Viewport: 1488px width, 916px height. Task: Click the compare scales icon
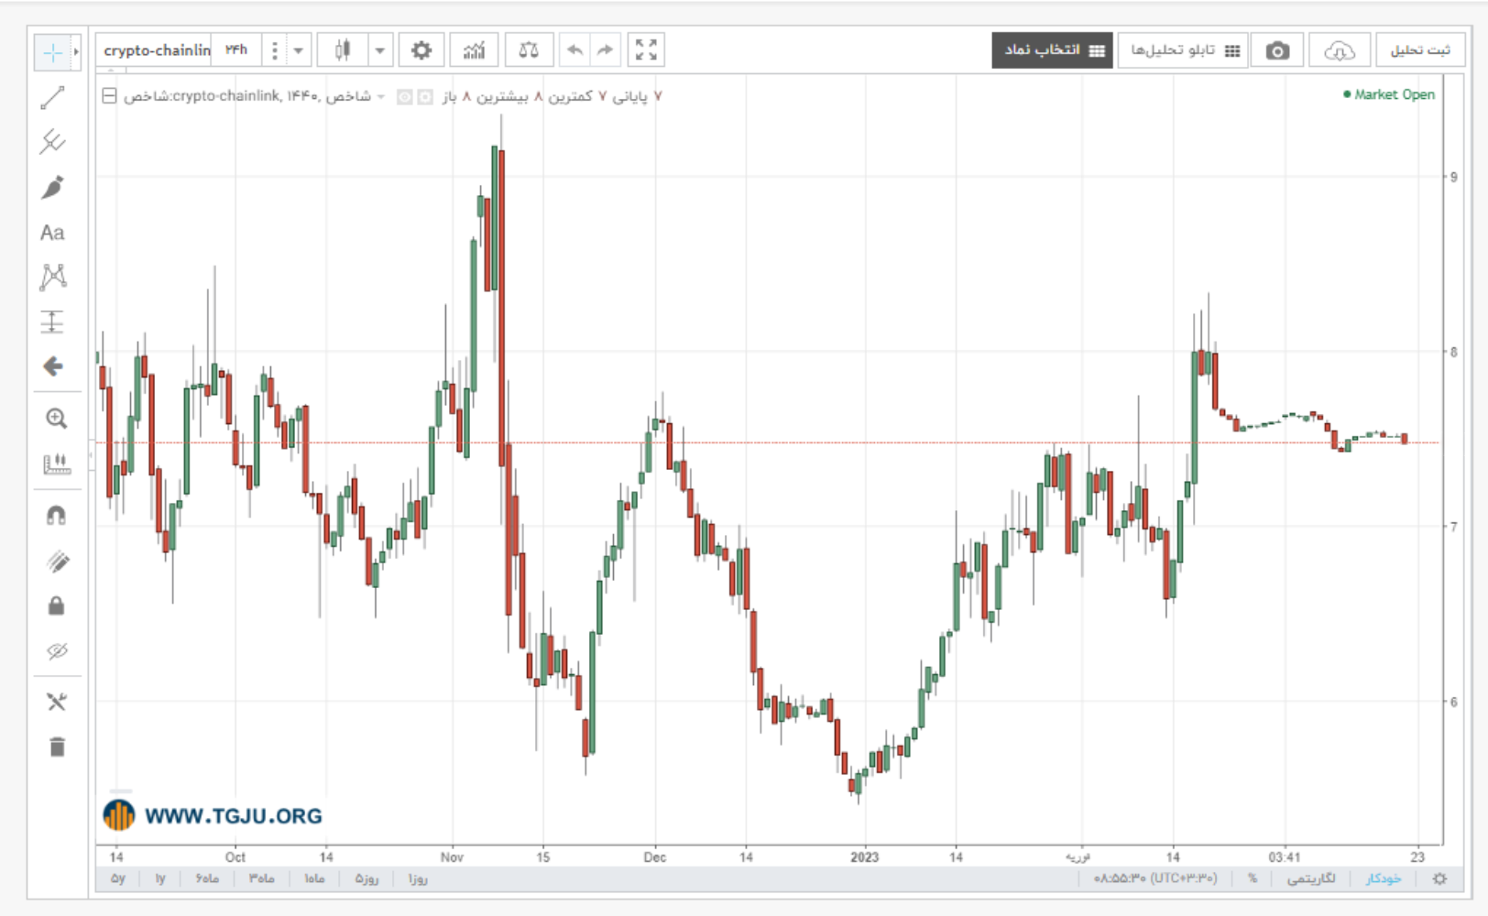(x=529, y=50)
